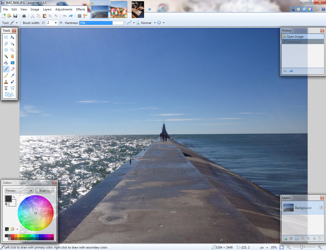The width and height of the screenshot is (326, 250).
Task: Switch to the Gradient tool
Action: click(12, 62)
